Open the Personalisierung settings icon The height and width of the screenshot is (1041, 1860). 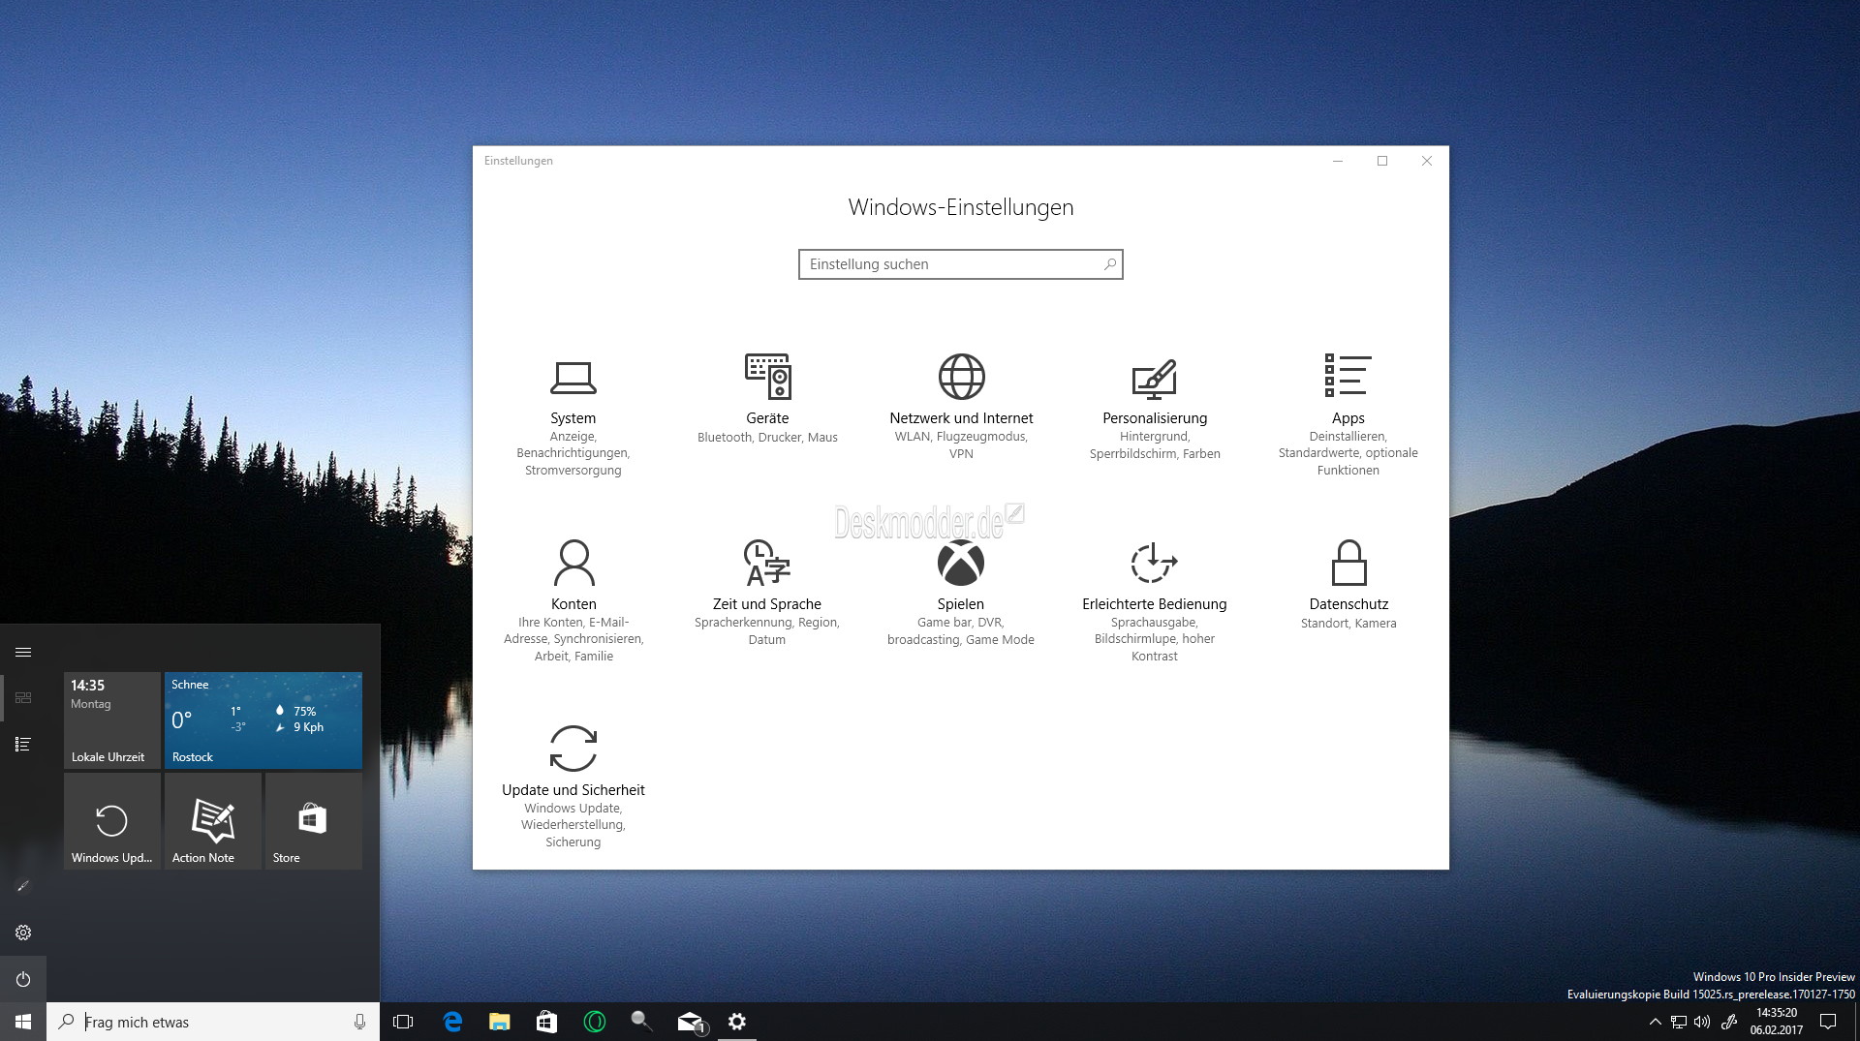click(1154, 379)
